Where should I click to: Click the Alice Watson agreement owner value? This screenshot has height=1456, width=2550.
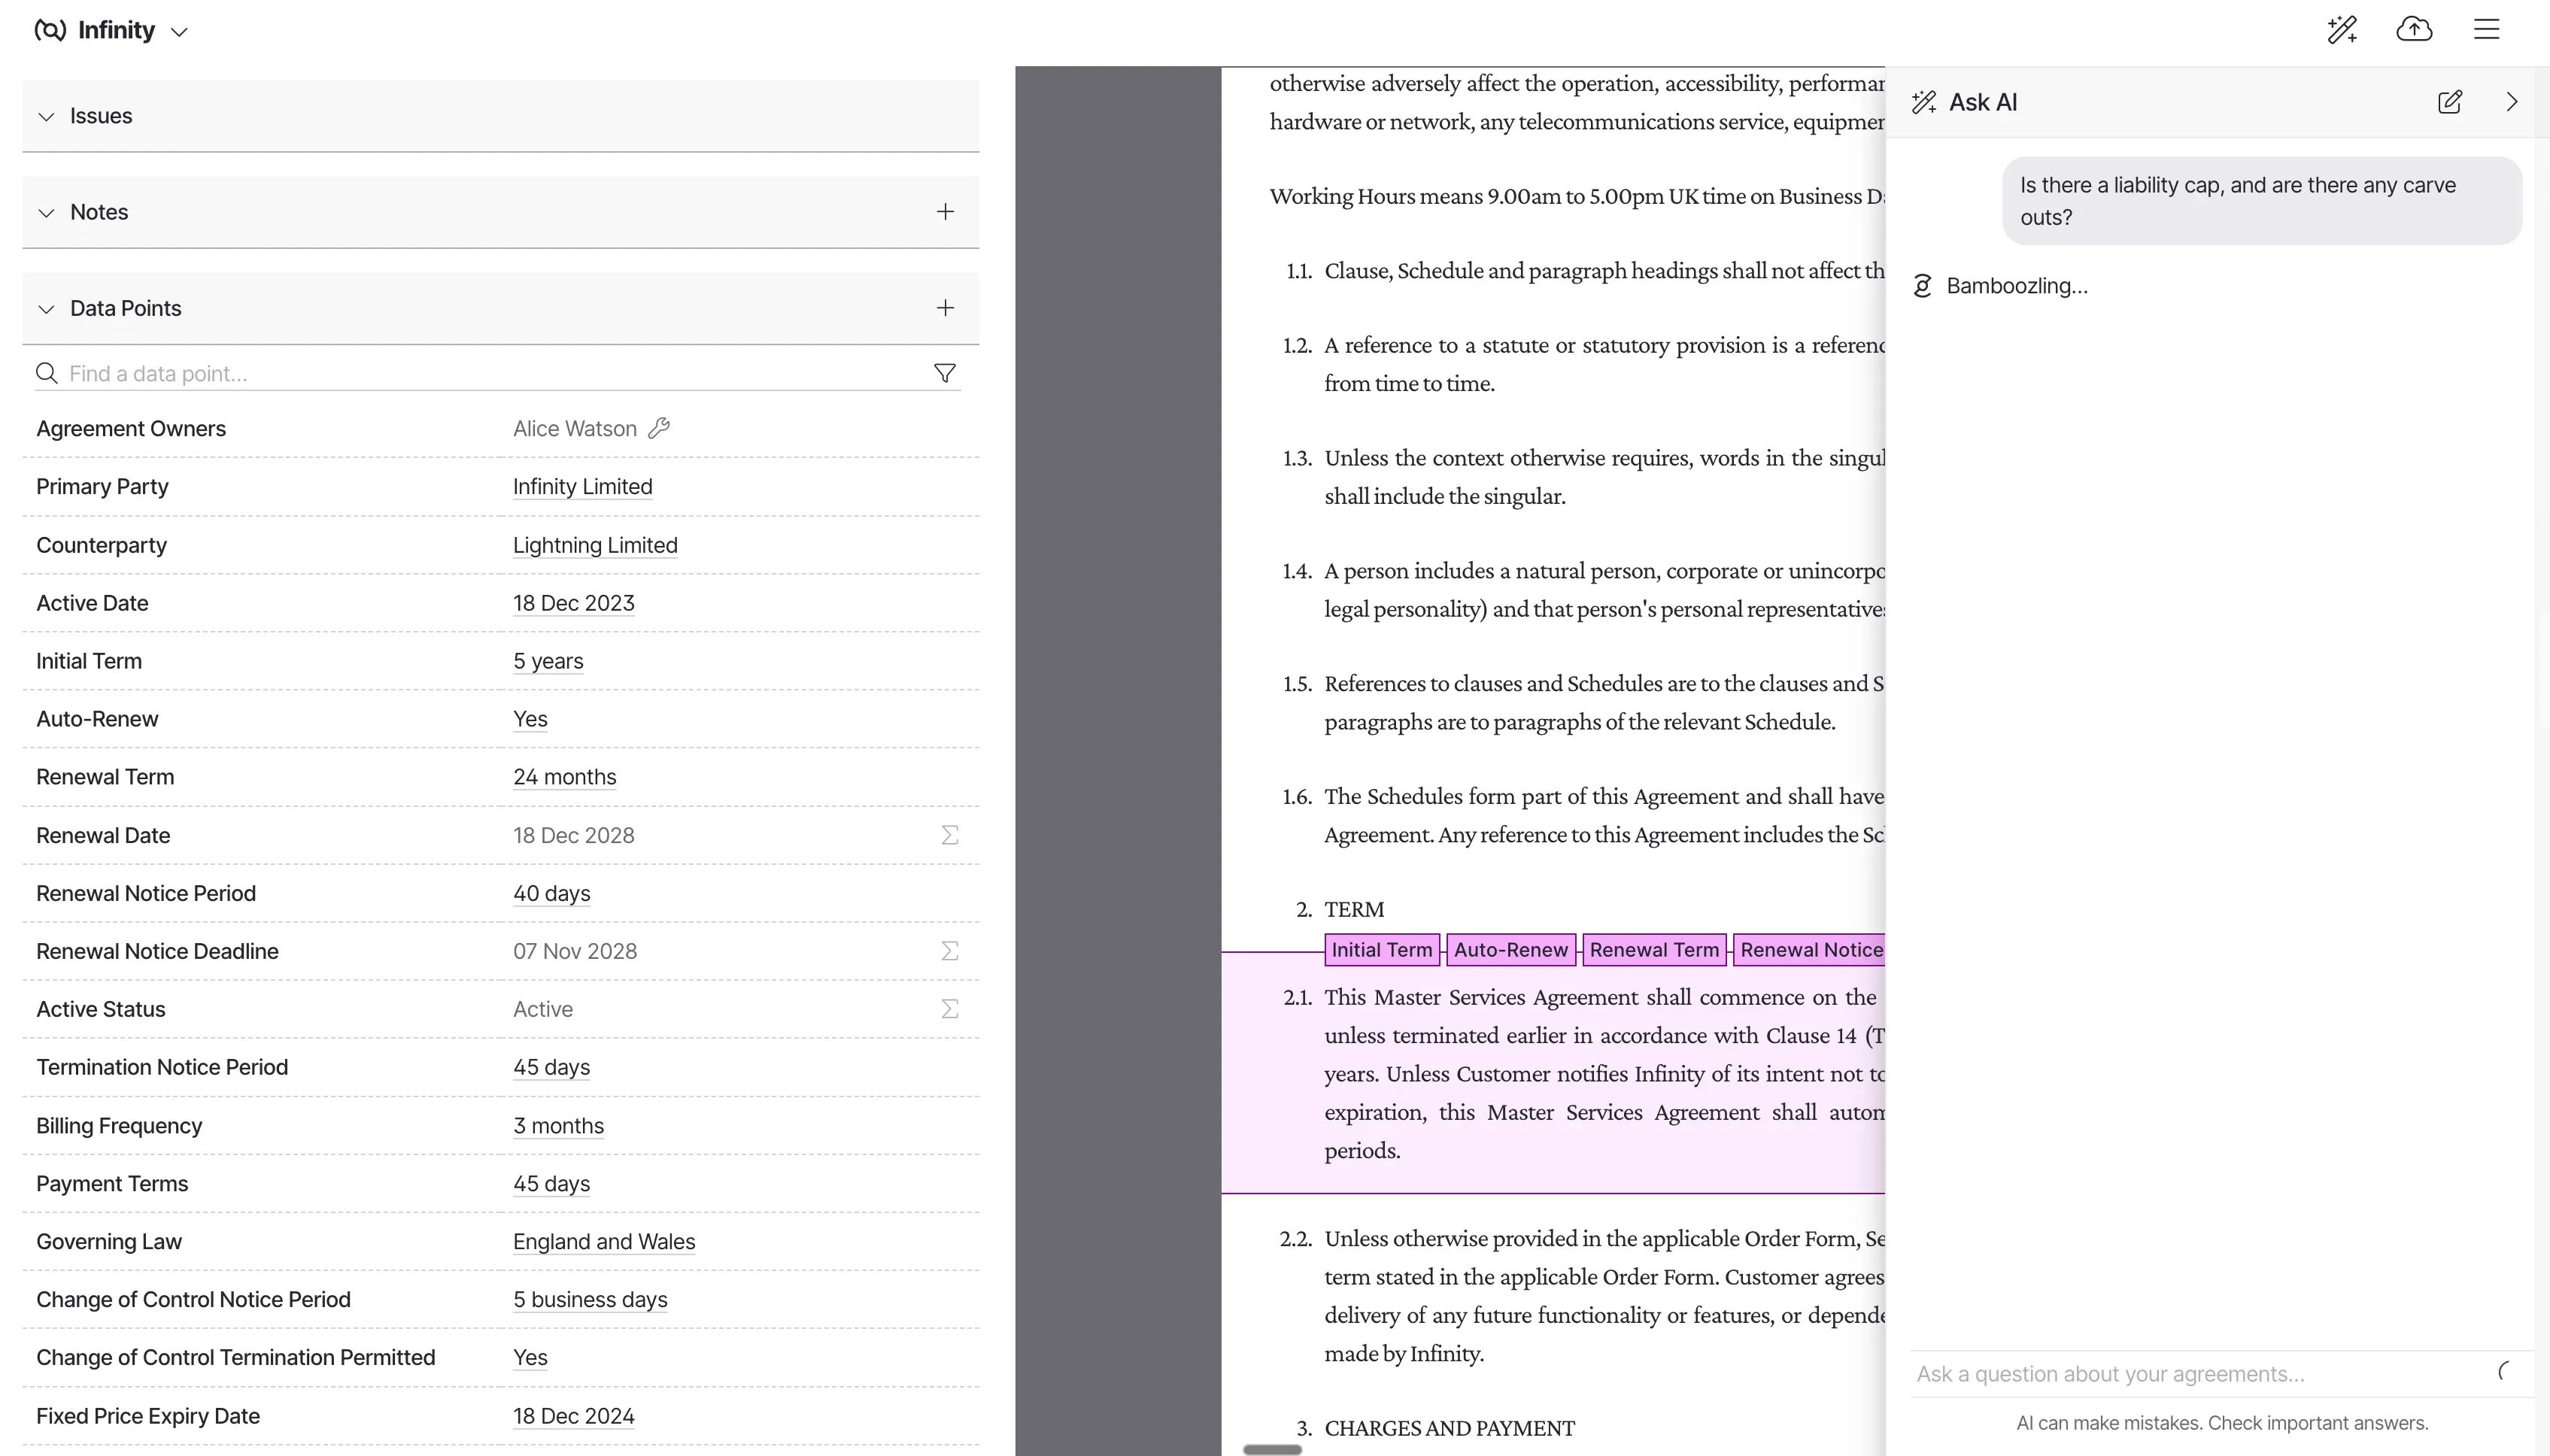(575, 429)
